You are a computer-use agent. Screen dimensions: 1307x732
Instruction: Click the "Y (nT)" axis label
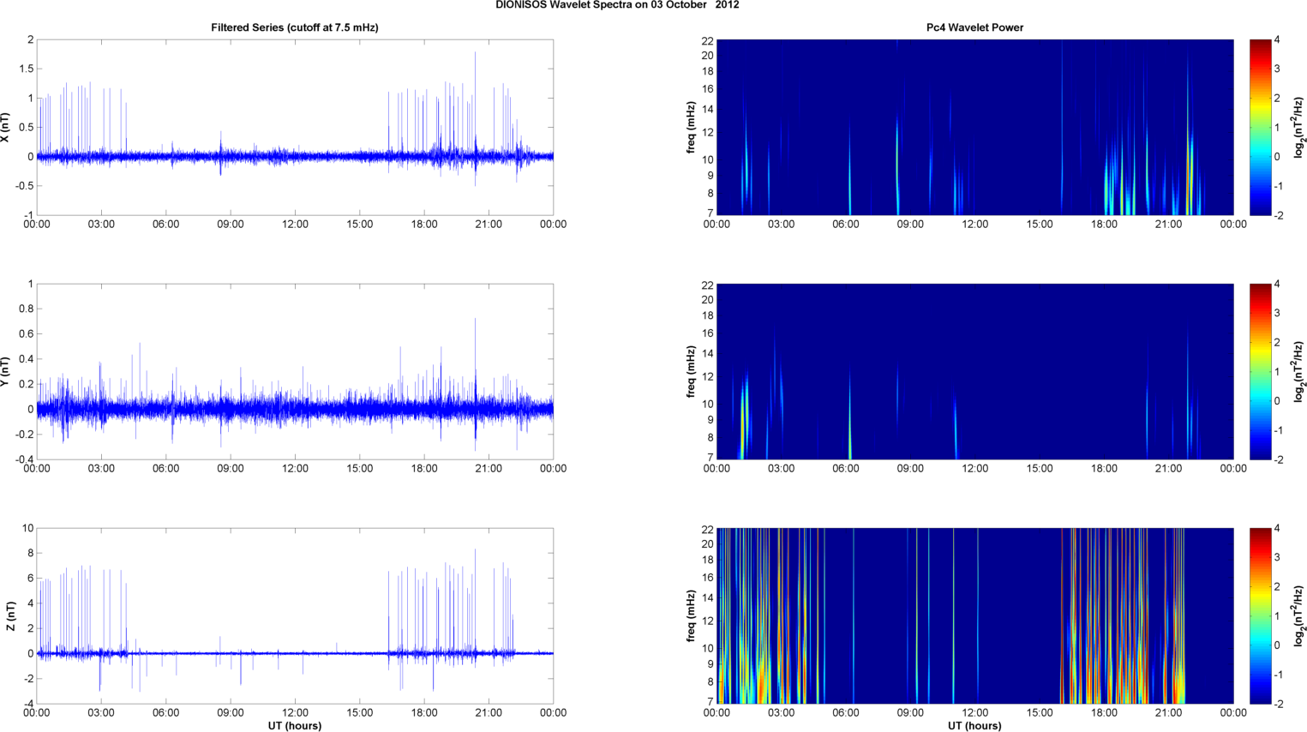click(x=6, y=372)
